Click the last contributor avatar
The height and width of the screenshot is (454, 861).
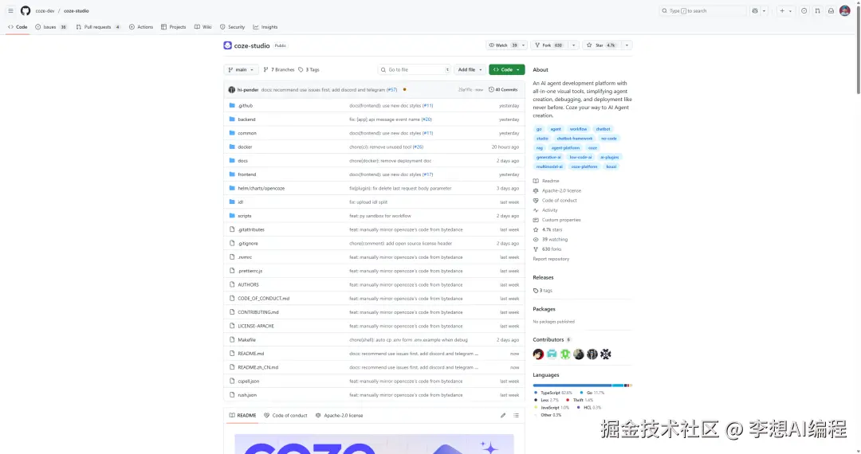tap(606, 354)
